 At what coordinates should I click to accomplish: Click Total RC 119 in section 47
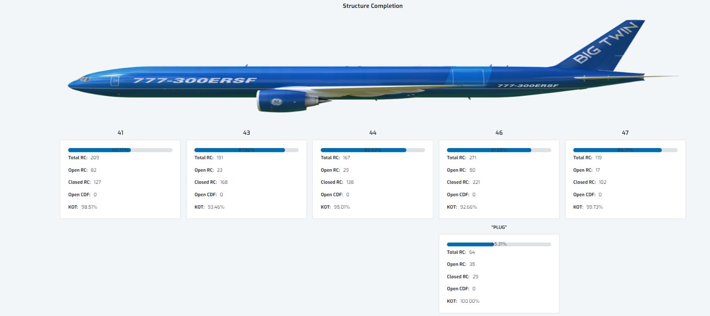click(588, 158)
